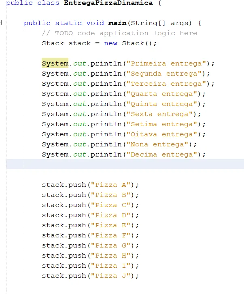Click the highlighted System word
The height and width of the screenshot is (294, 244).
point(55,63)
